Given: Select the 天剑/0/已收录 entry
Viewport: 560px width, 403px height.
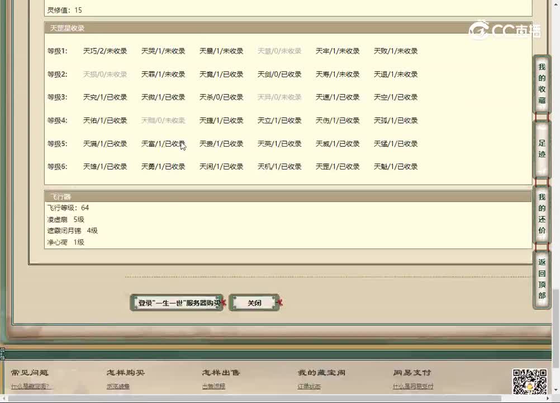Looking at the screenshot, I should click(279, 74).
